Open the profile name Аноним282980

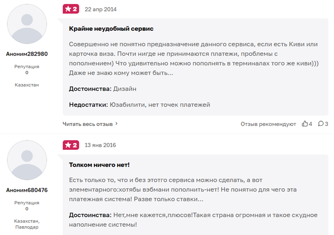click(27, 54)
